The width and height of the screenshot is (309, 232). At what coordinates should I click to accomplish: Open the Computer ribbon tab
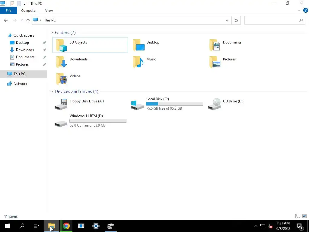click(x=29, y=11)
